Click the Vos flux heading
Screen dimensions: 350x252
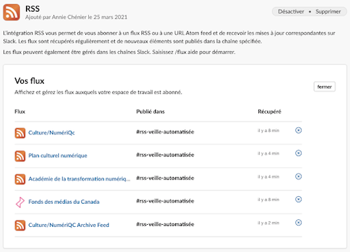[x=29, y=81]
